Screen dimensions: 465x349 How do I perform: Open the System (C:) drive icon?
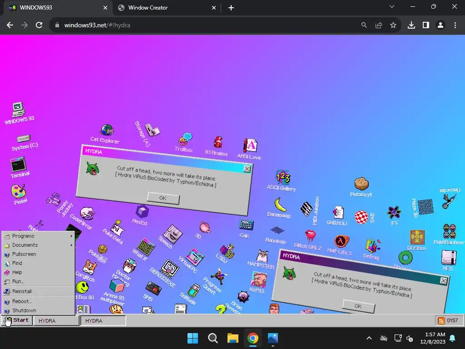pyautogui.click(x=24, y=139)
